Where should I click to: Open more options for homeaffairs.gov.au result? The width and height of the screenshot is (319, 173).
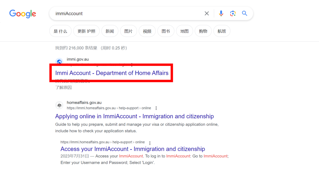(x=156, y=108)
